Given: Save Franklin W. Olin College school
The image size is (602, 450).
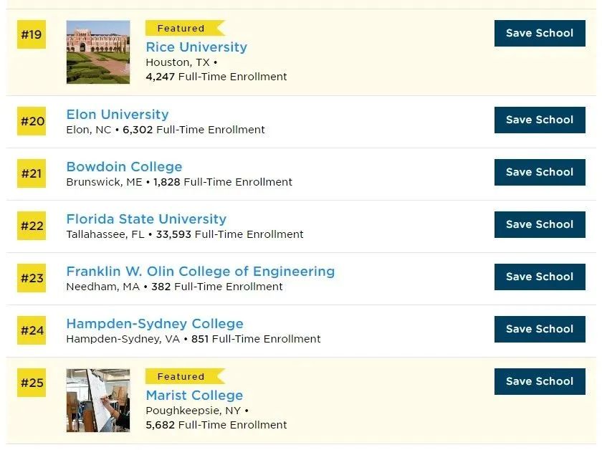Looking at the screenshot, I should (x=540, y=277).
